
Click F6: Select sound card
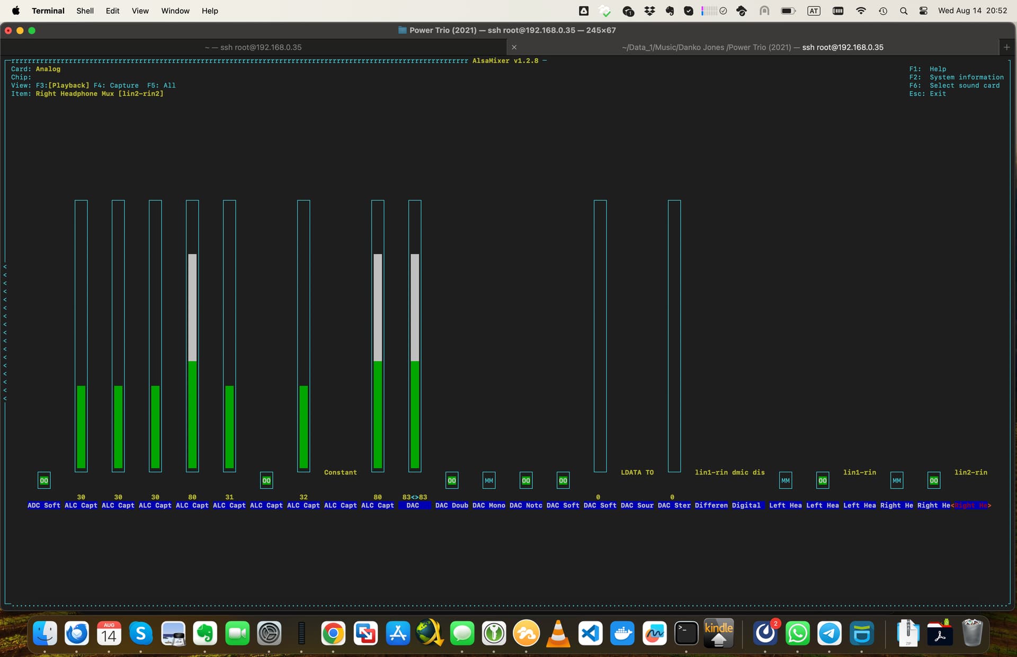(954, 85)
